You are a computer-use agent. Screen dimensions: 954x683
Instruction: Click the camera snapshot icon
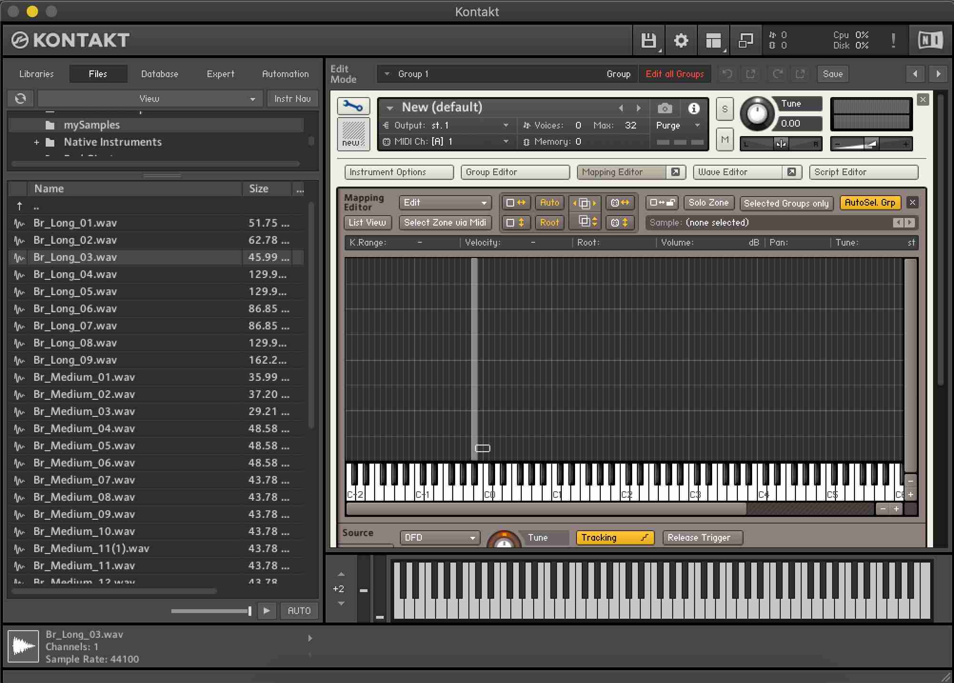[x=665, y=109]
